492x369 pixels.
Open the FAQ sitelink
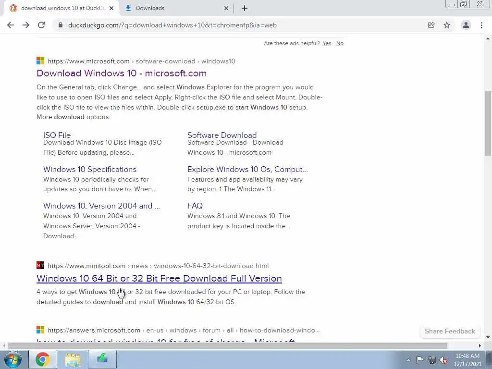tap(195, 206)
